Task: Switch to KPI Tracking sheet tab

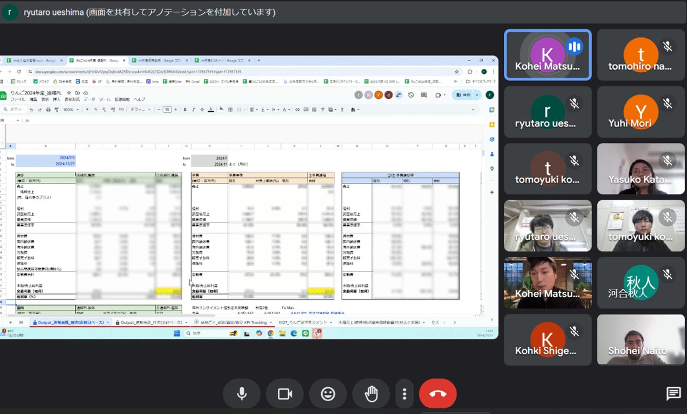Action: (234, 323)
